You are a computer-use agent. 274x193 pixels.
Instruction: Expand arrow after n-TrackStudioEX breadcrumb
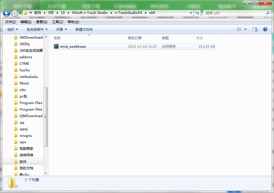coord(146,13)
